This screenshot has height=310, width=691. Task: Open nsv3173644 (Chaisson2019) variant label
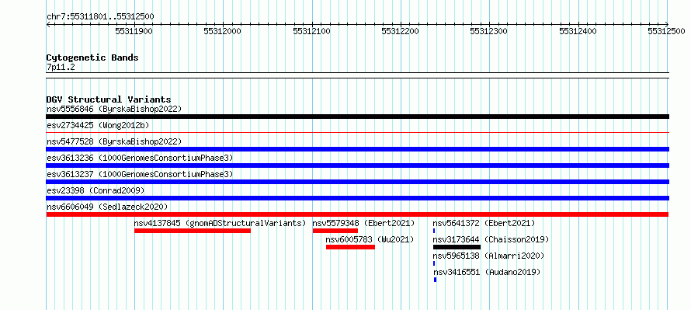pyautogui.click(x=491, y=239)
